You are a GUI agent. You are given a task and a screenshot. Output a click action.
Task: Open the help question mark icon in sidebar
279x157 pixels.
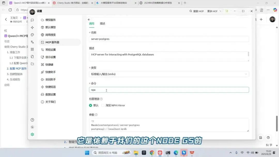click(x=32, y=120)
